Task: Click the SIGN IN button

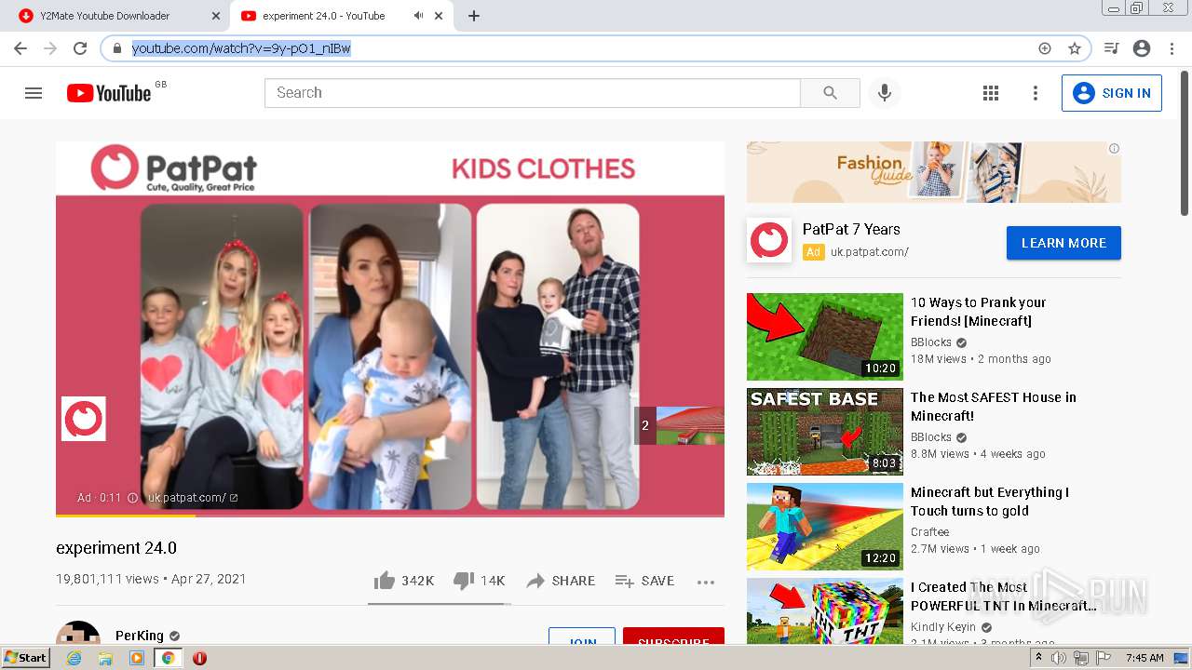Action: click(x=1111, y=93)
